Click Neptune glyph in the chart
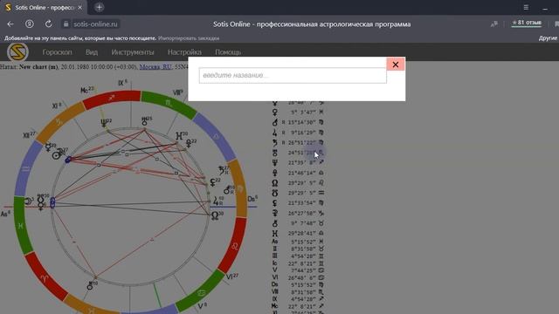Viewport: 559px width, 314px height. [x=104, y=123]
